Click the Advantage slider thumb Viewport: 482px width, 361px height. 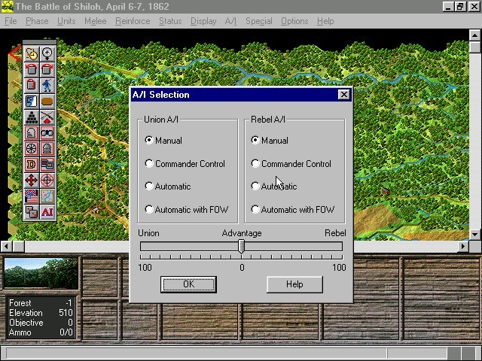[242, 247]
